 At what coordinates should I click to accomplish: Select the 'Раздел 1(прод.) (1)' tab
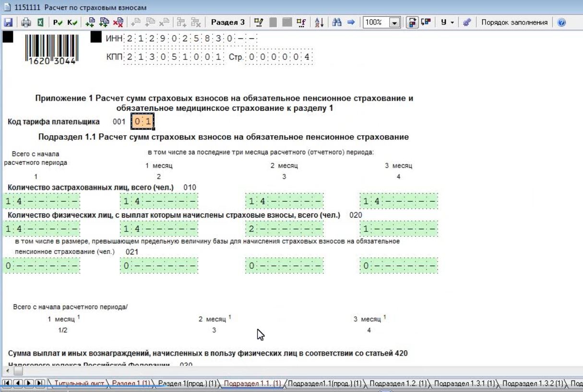[188, 384]
